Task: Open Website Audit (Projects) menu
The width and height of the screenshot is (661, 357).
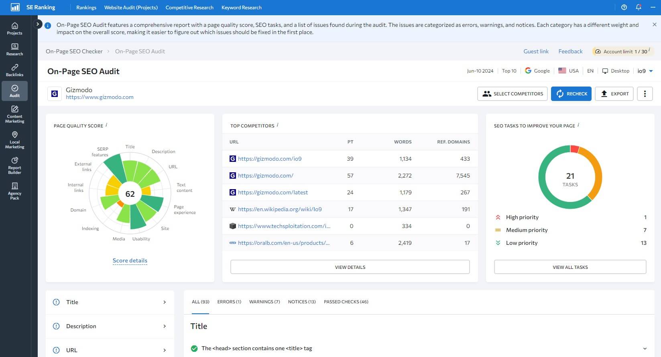Action: pyautogui.click(x=131, y=8)
